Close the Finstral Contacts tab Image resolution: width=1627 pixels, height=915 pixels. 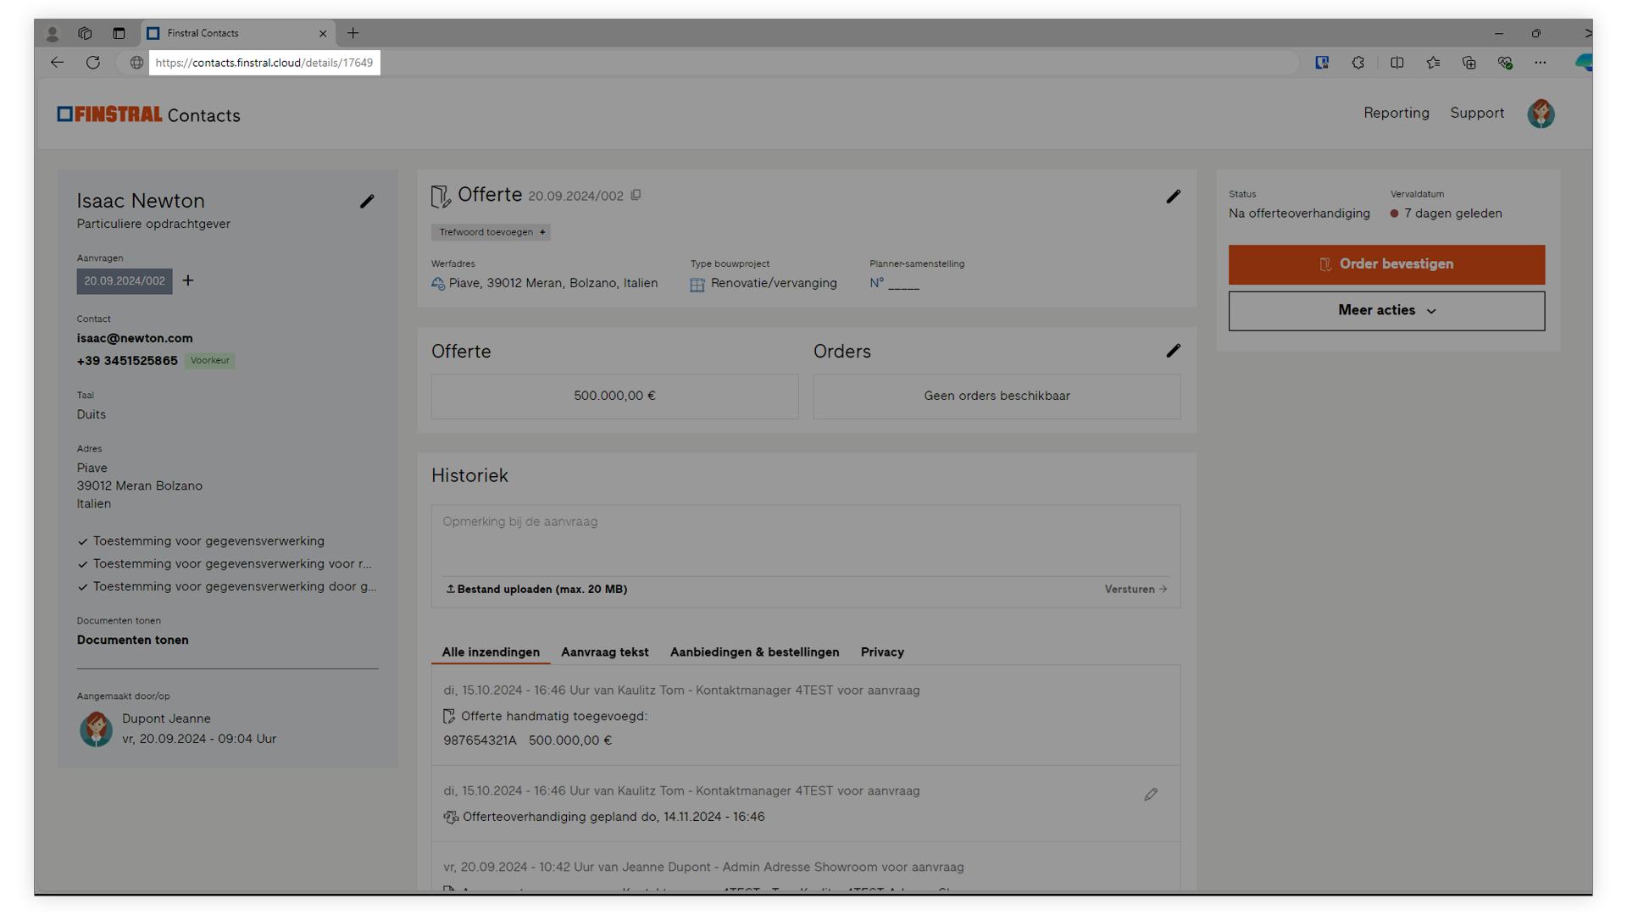pos(323,34)
